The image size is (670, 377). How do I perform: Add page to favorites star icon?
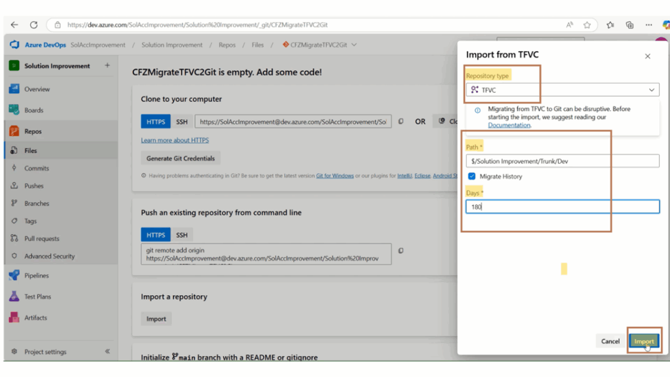coord(587,25)
